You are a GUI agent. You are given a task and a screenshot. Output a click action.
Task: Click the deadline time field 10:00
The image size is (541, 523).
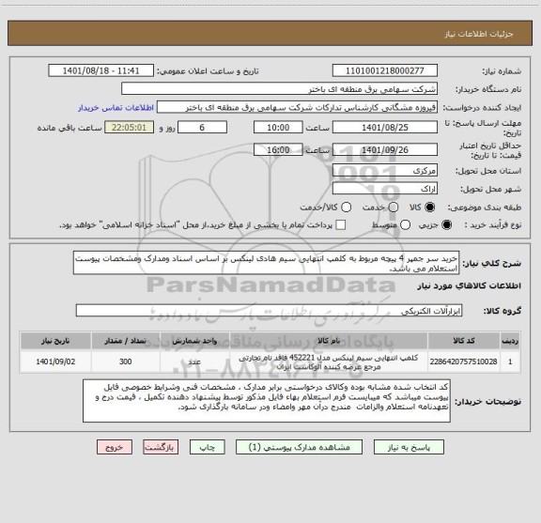(x=278, y=128)
